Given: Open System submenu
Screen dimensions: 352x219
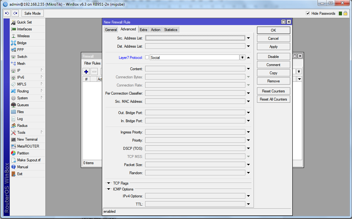Looking at the screenshot, I should point(27,98).
